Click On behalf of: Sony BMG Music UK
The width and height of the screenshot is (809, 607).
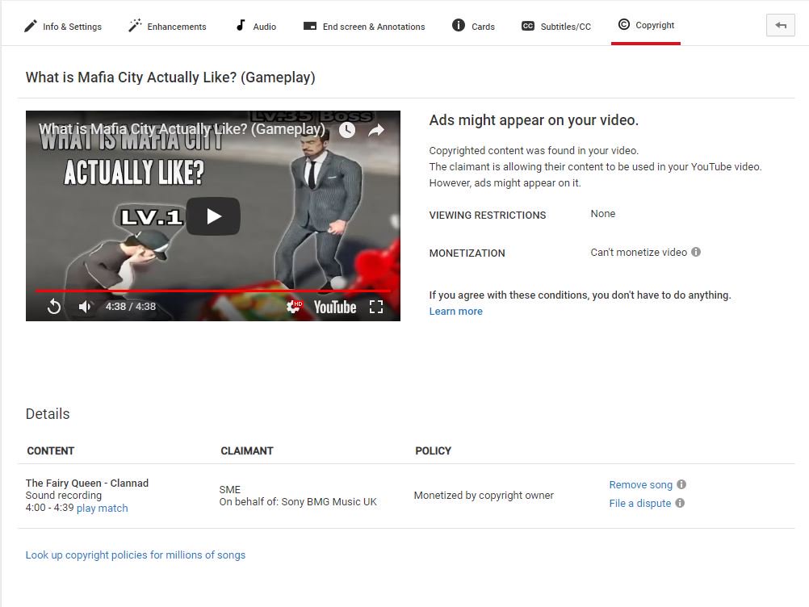[x=298, y=502]
